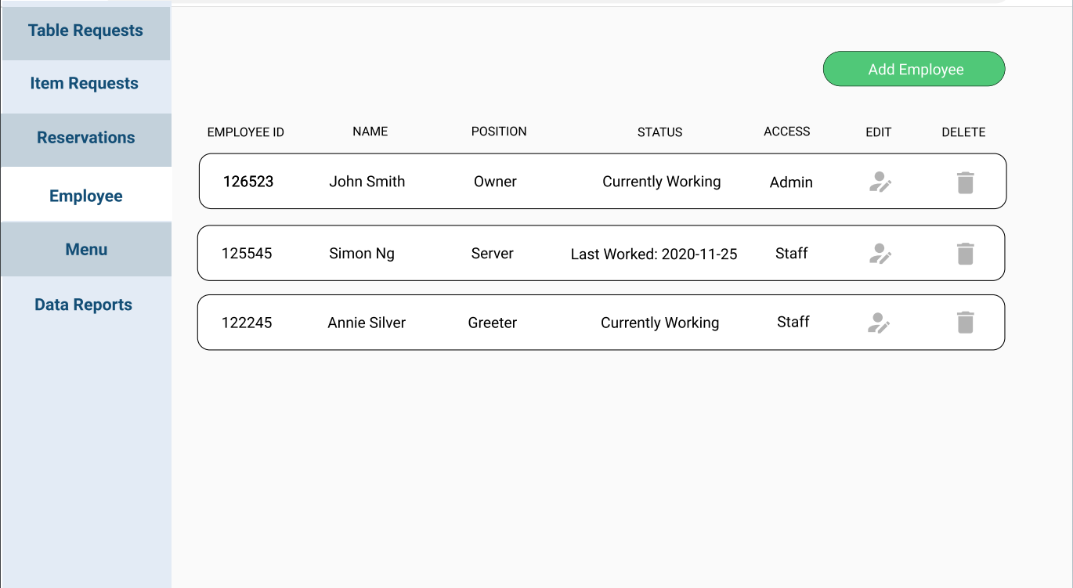Viewport: 1073px width, 588px height.
Task: Edit John Smith's employee record
Action: [880, 182]
